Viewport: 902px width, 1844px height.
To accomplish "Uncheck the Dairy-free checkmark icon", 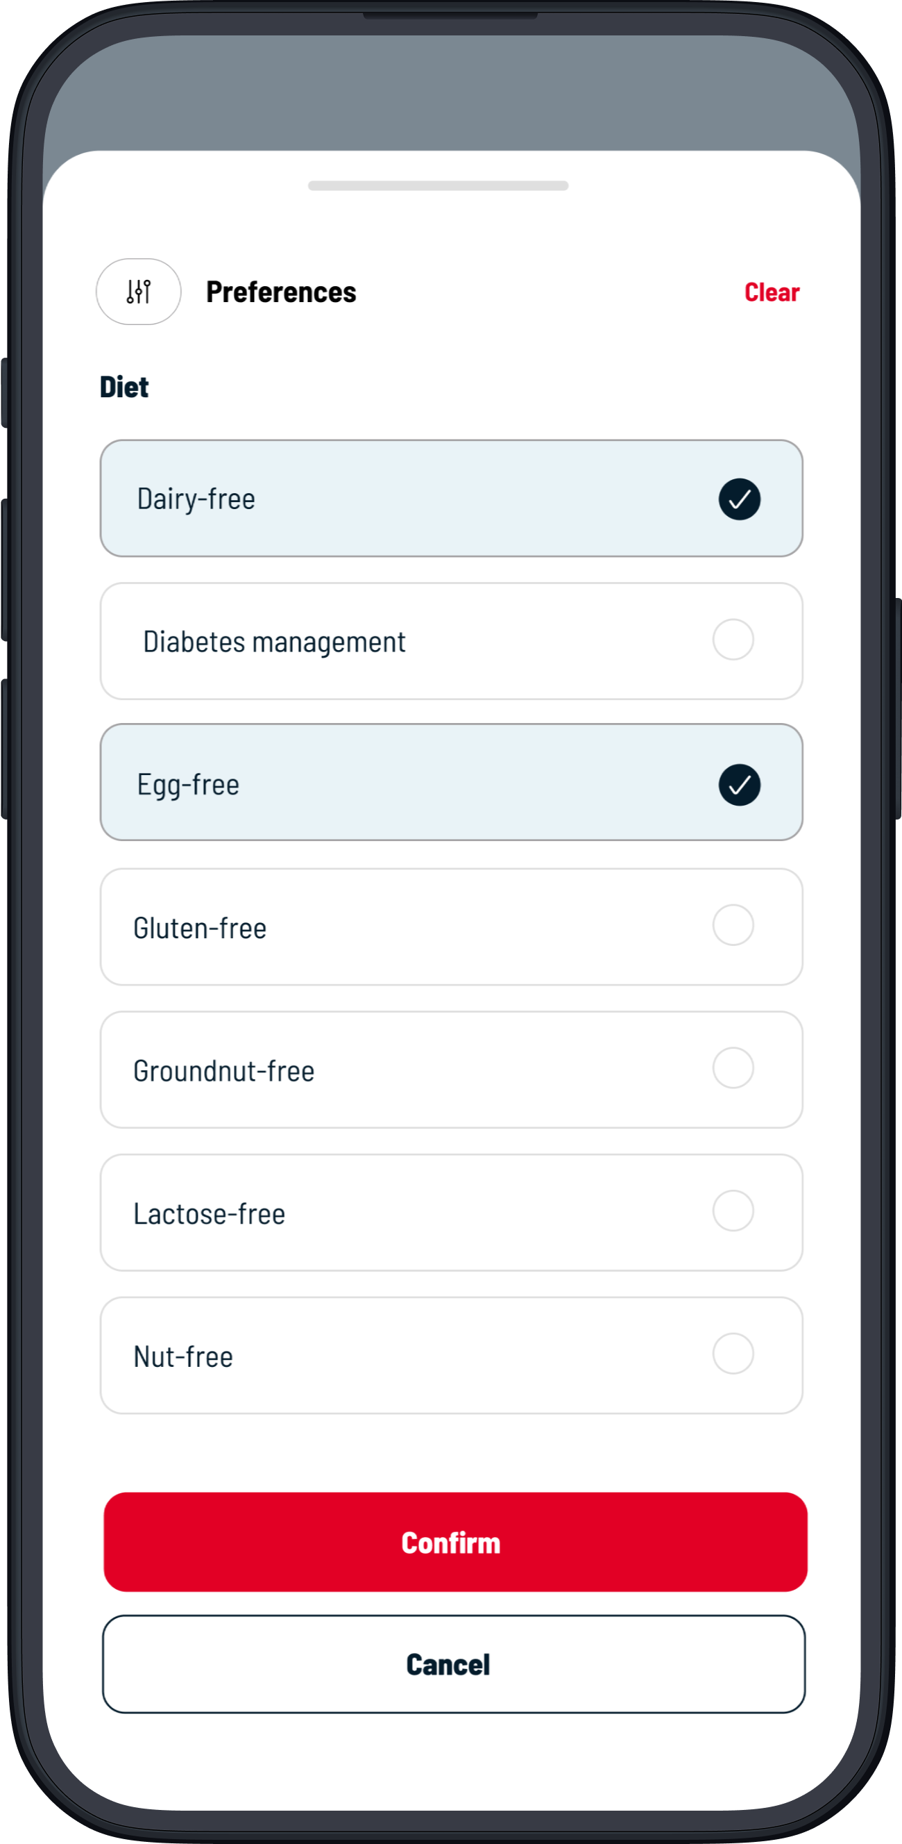I will (739, 499).
